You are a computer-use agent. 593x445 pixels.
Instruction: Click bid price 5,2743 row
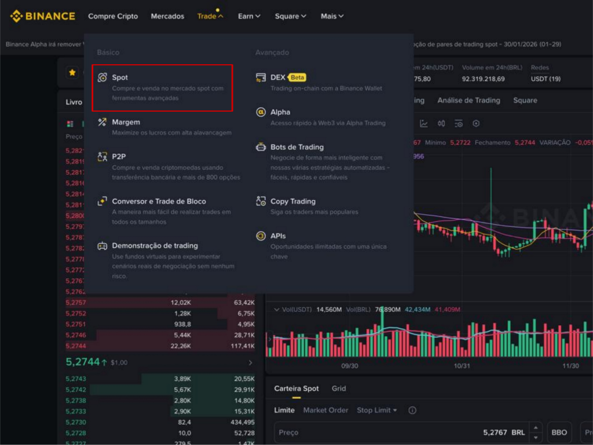(x=160, y=379)
